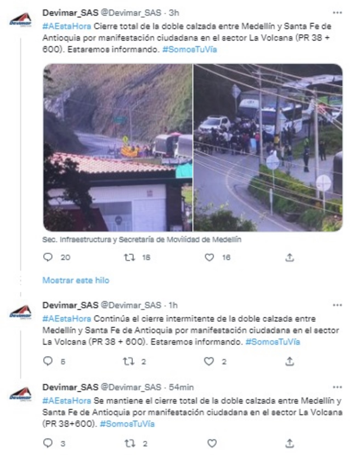Reply to the 54min tweet with 3 comments
Image resolution: width=351 pixels, height=455 pixels.
coord(48,443)
